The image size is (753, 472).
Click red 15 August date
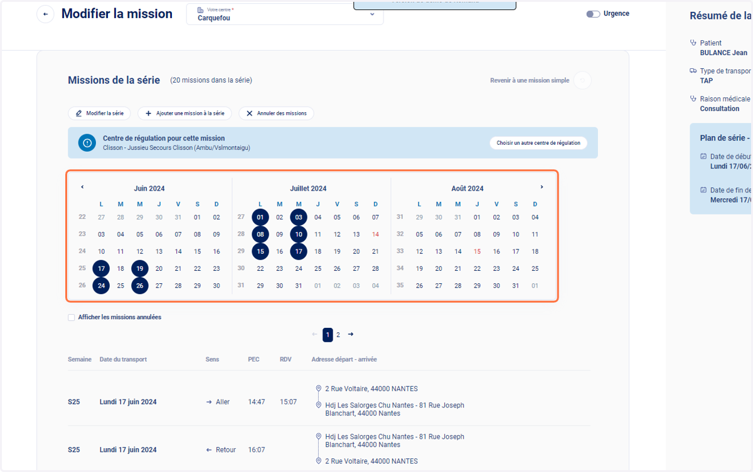477,251
